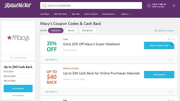Focus the Search on RetailMeNot field
This screenshot has height=101, width=180.
91,6
